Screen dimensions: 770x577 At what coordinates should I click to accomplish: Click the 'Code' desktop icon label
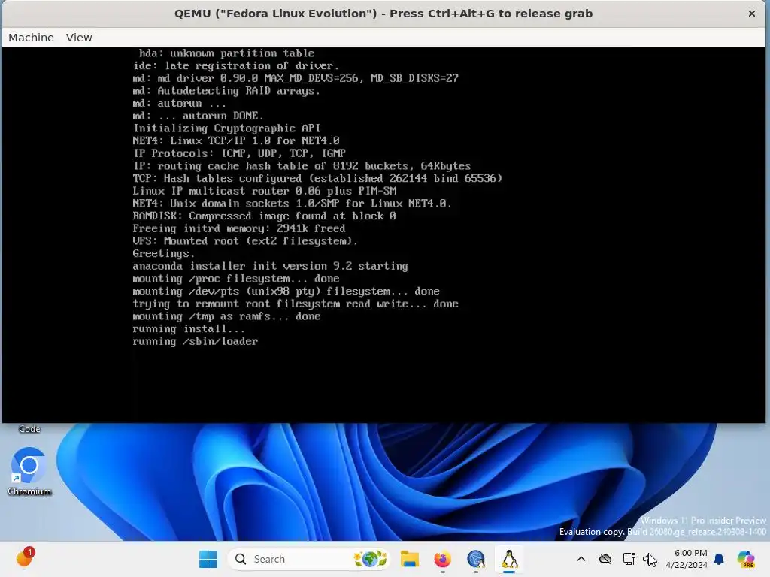pyautogui.click(x=29, y=429)
